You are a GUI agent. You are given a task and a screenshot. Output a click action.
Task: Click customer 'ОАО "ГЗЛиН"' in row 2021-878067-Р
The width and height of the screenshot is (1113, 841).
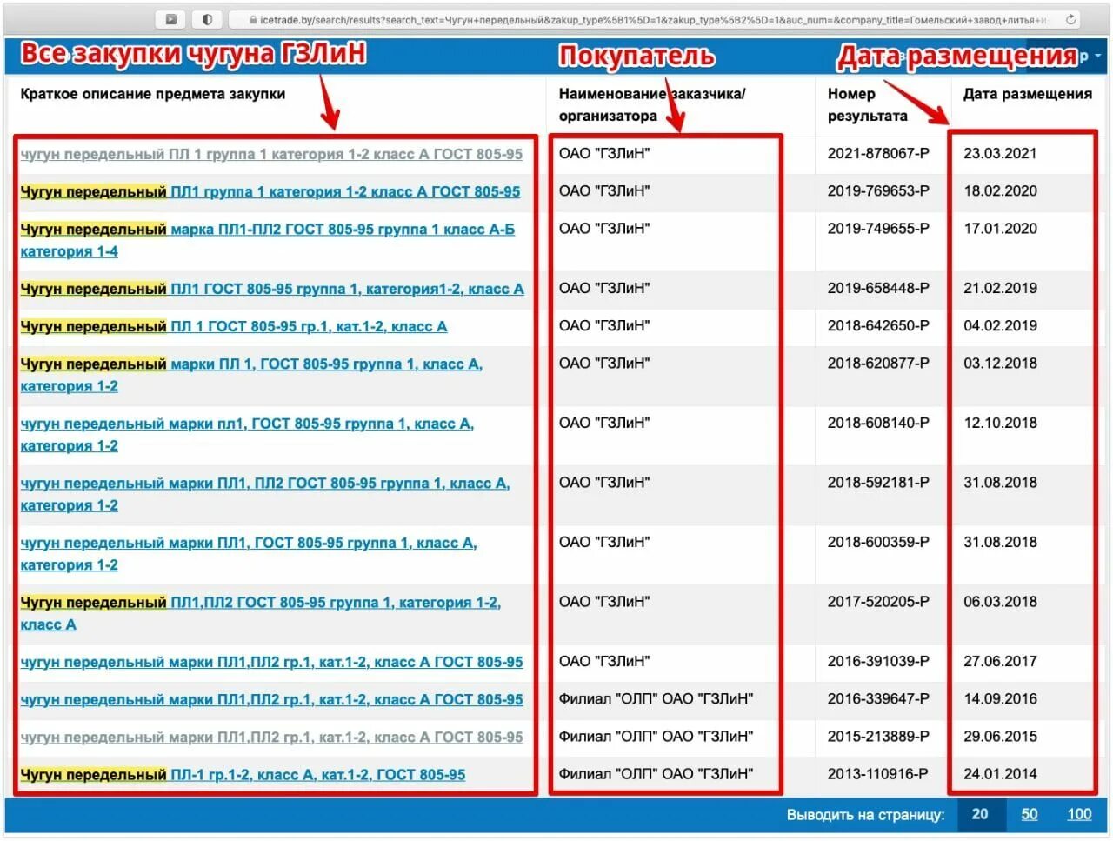(604, 153)
